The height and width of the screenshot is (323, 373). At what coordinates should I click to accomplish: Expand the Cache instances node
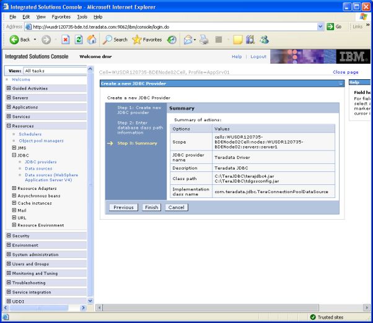pos(14,203)
